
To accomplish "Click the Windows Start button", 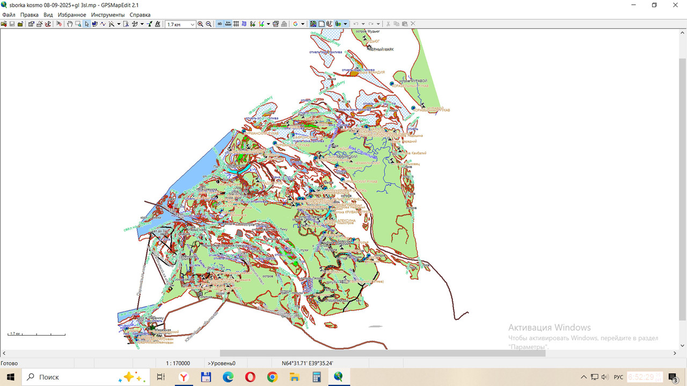I will click(x=10, y=377).
